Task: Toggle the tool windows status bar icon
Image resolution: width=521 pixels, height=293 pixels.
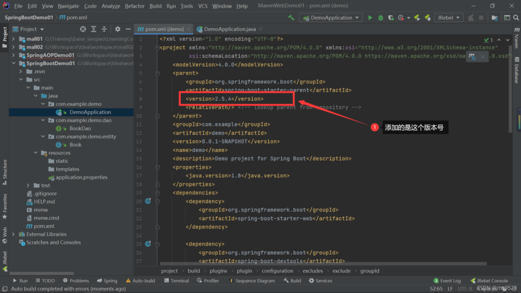Action: point(5,289)
